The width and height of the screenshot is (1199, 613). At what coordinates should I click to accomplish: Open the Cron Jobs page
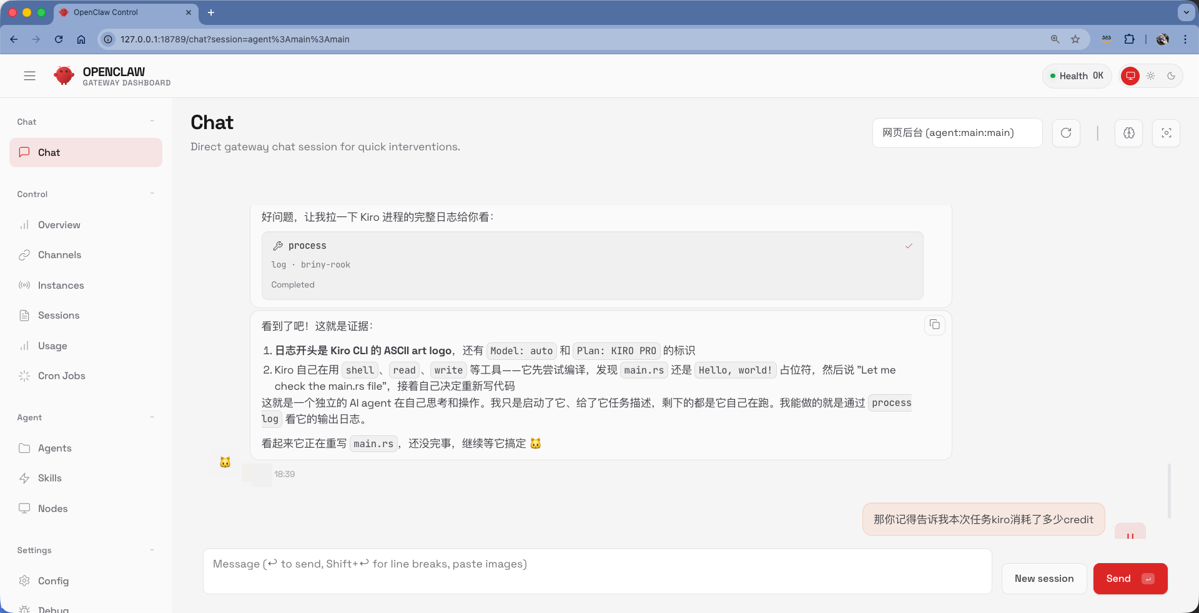click(61, 376)
